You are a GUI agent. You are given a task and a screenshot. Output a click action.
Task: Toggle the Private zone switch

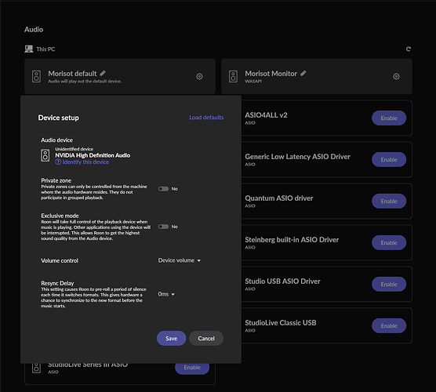tap(163, 189)
